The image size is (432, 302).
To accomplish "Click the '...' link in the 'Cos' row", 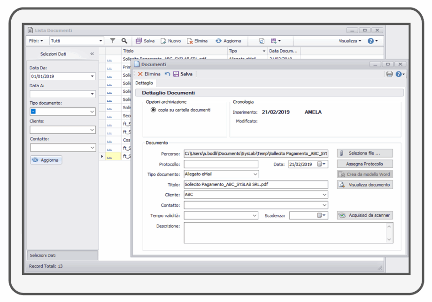I will [109, 140].
